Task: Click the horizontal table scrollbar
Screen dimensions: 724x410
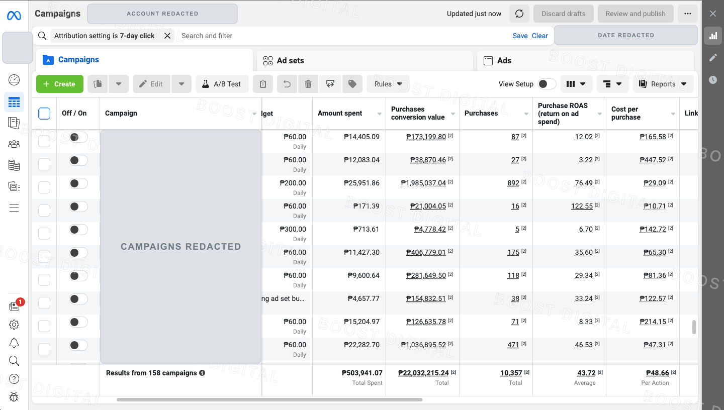Action: pyautogui.click(x=269, y=400)
